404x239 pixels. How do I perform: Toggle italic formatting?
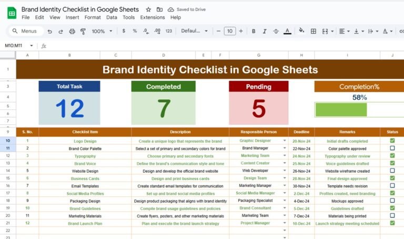point(265,31)
